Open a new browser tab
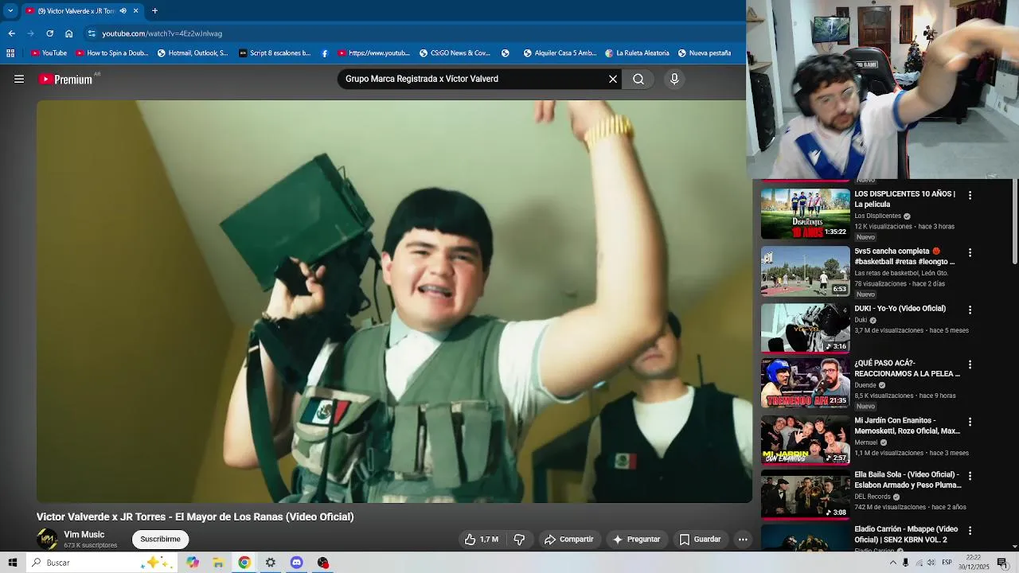 tap(154, 11)
